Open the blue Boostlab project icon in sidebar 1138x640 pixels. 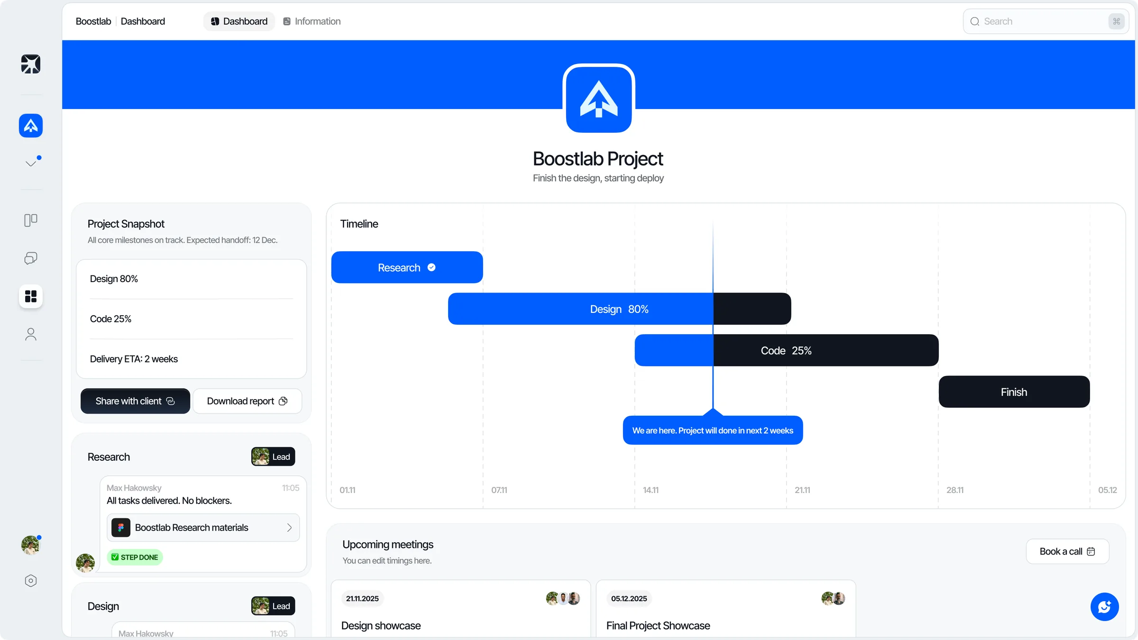[31, 126]
